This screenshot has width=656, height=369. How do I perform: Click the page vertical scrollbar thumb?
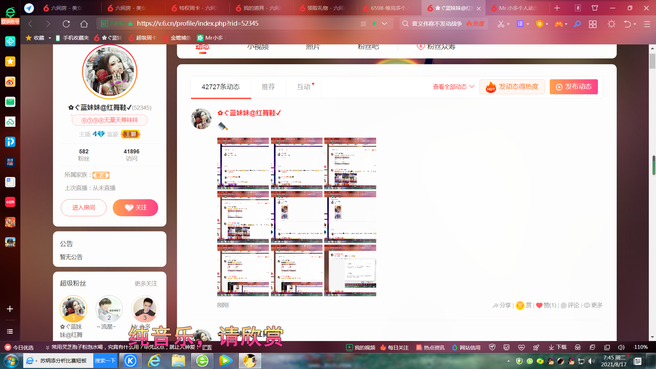(653, 61)
